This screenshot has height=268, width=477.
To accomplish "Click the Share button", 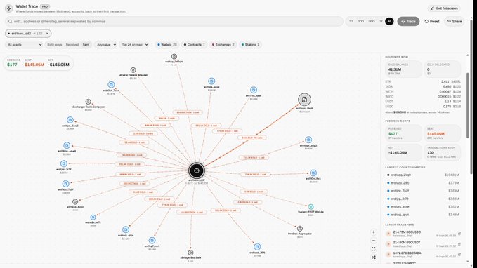I will tap(455, 21).
